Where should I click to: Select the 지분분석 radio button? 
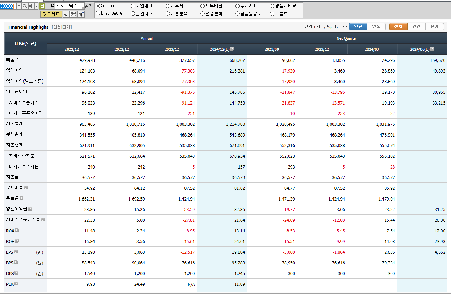tap(168, 14)
